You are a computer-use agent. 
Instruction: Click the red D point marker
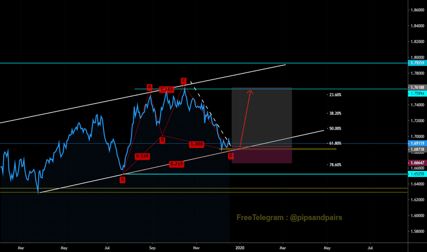click(230, 156)
